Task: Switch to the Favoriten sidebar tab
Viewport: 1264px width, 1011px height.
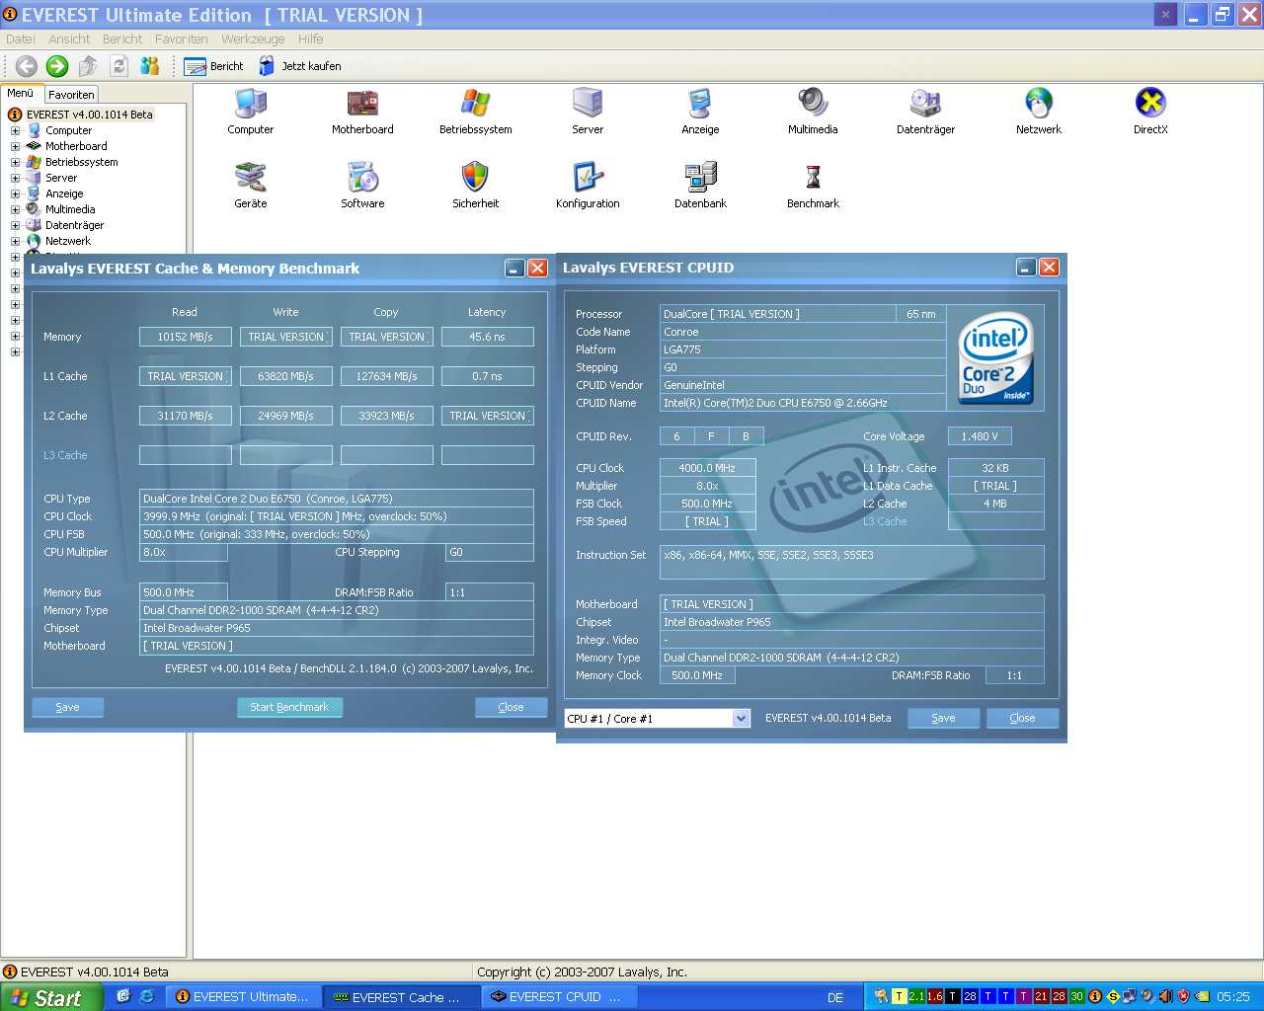Action: (71, 95)
